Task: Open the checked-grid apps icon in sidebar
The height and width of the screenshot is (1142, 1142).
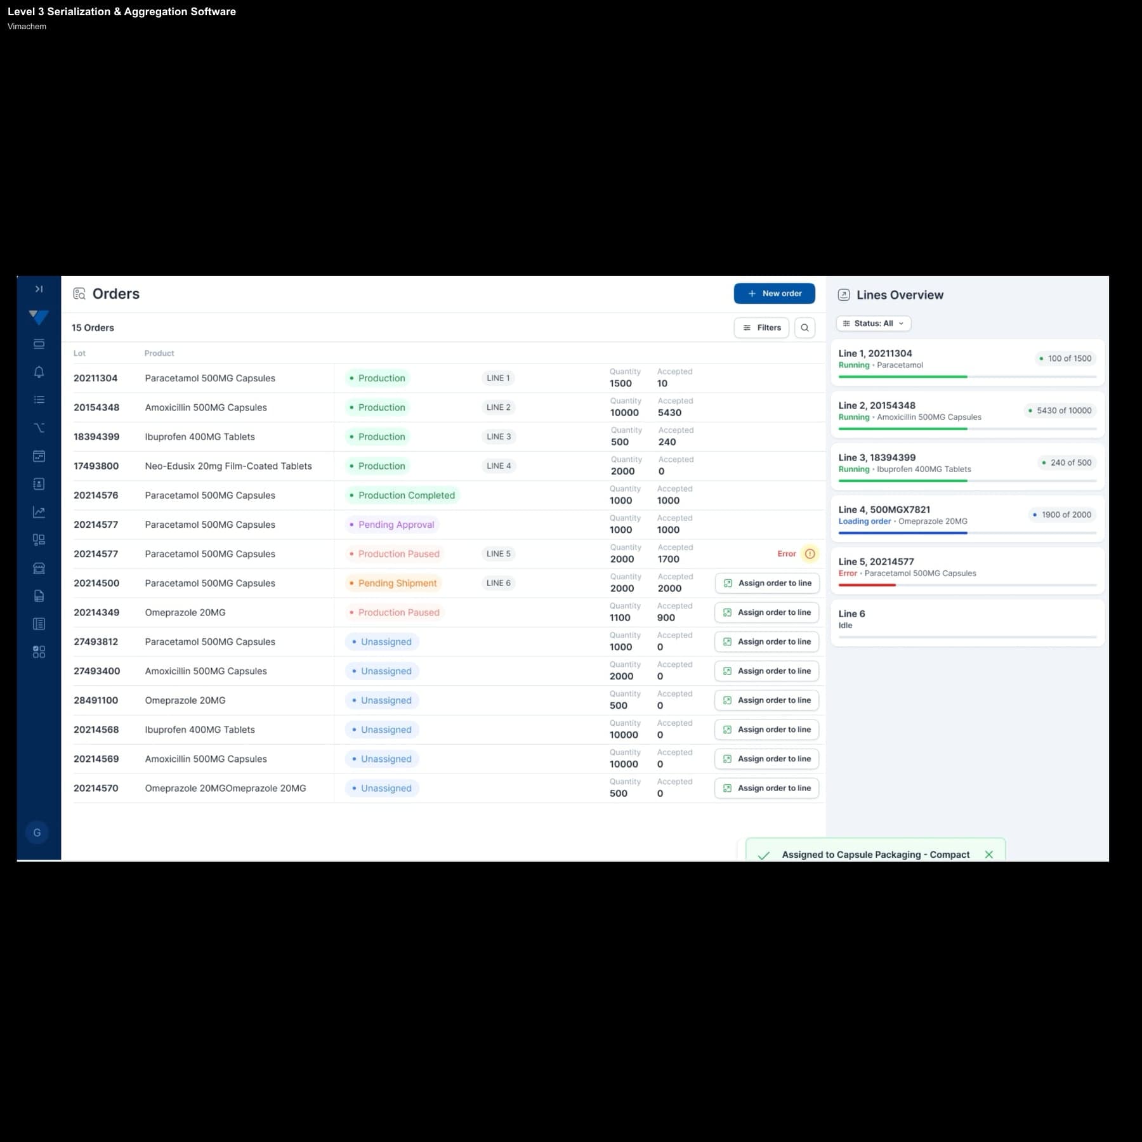Action: [39, 652]
